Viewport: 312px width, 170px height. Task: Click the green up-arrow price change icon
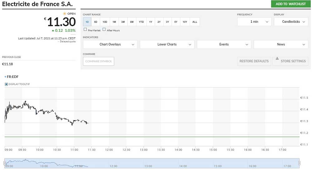[53, 31]
